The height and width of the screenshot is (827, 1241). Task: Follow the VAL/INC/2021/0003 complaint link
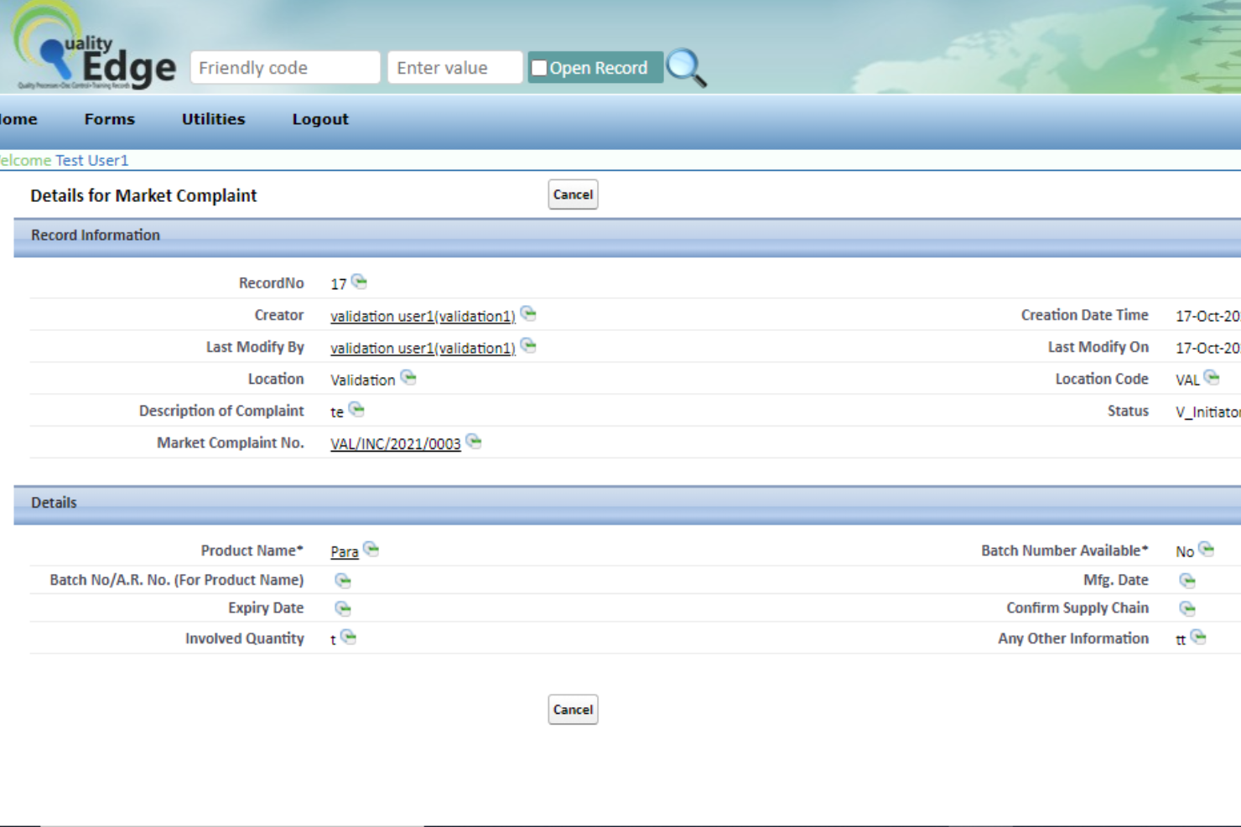point(396,443)
